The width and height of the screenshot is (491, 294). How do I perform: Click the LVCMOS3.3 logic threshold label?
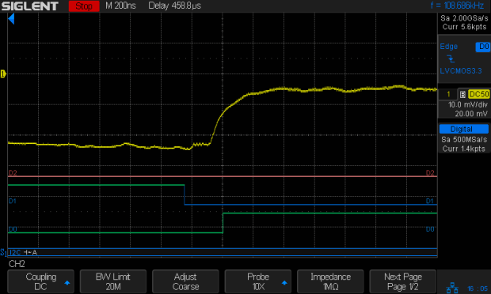pos(461,71)
